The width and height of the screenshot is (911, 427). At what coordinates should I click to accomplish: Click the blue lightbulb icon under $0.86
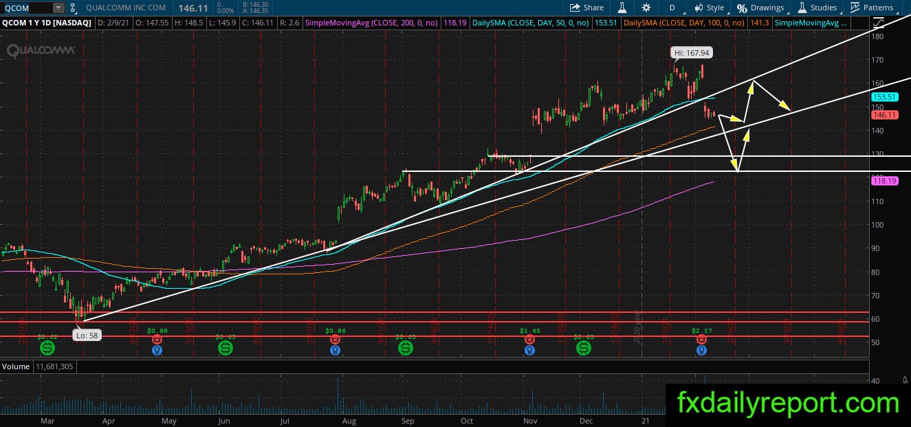tap(335, 350)
